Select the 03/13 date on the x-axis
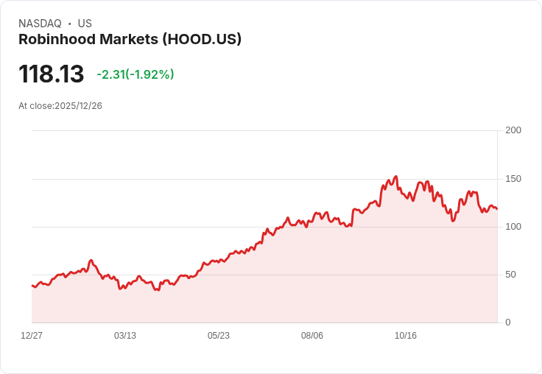The image size is (542, 374). pos(125,336)
